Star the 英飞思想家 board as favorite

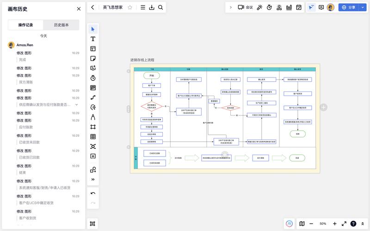click(130, 7)
